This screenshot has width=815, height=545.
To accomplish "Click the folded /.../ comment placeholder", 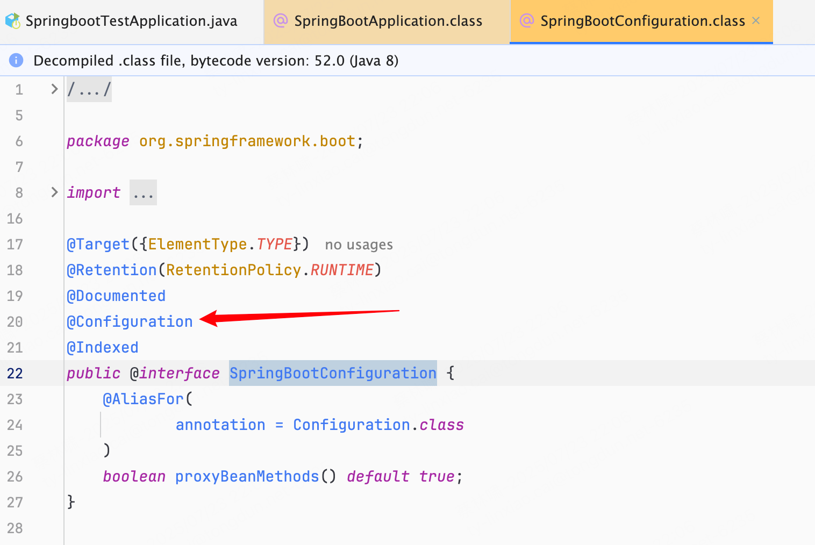I will 89,89.
